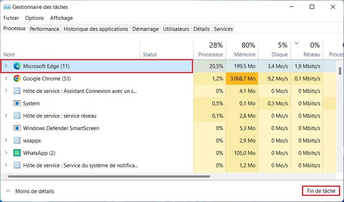Image resolution: width=344 pixels, height=202 pixels.
Task: Click the Microsoft Edge process icon
Action: (17, 66)
